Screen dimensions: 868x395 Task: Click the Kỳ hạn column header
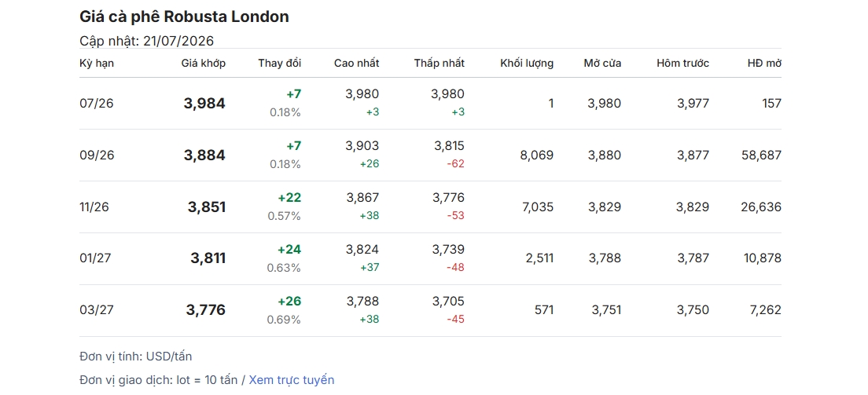[x=97, y=63]
